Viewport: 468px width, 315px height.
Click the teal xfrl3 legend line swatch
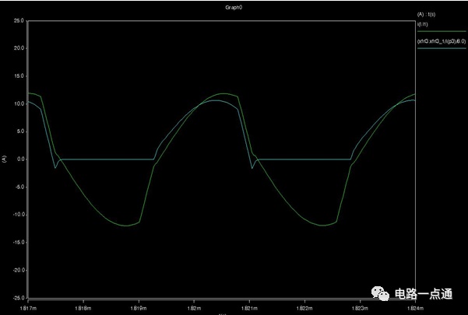click(x=442, y=48)
